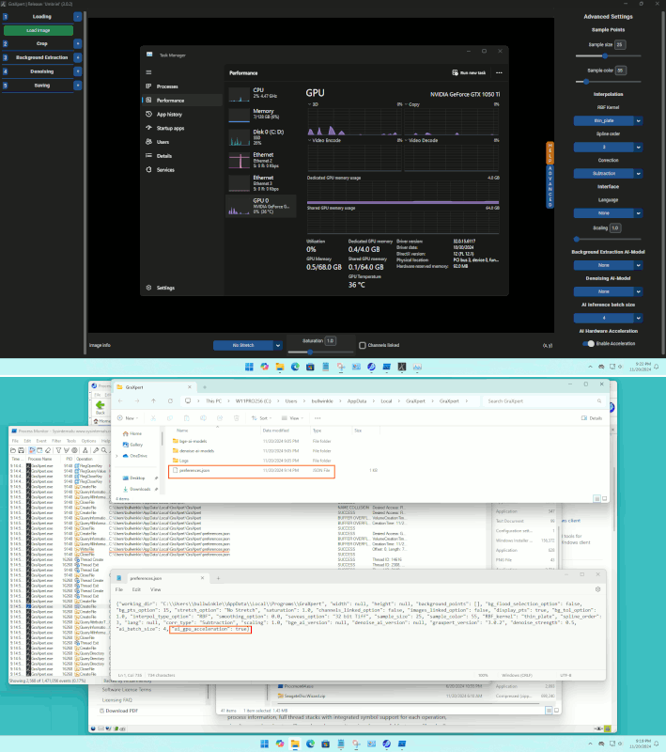Expand the Denoising section arrow

coord(78,71)
